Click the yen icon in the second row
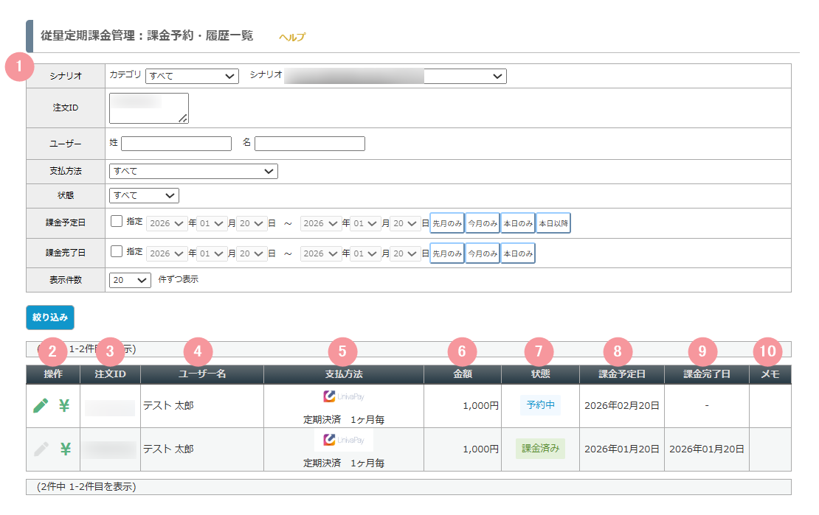 click(65, 449)
